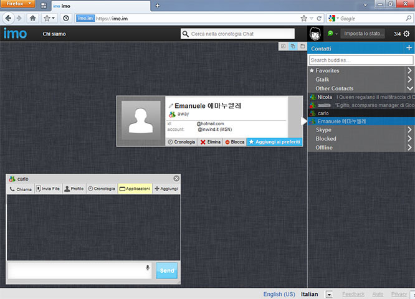
Task: Open Privacy link
Action: (399, 294)
